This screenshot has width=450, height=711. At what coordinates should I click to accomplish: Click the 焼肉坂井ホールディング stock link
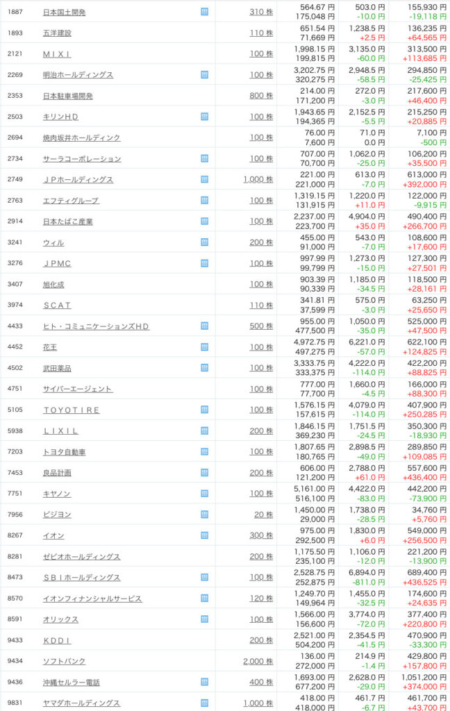pyautogui.click(x=81, y=138)
